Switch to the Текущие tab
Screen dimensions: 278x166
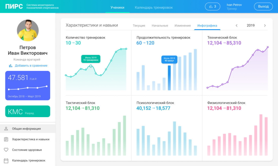coord(139,25)
